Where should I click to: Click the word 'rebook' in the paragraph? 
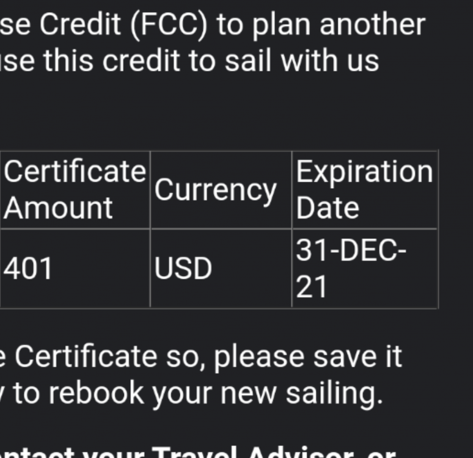coord(95,393)
